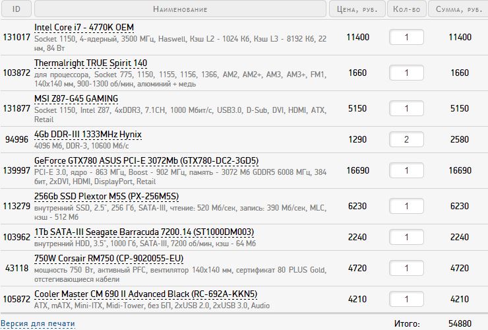Click quantity field for MSI Z87-G45 row
This screenshot has width=488, height=330.
coord(406,108)
